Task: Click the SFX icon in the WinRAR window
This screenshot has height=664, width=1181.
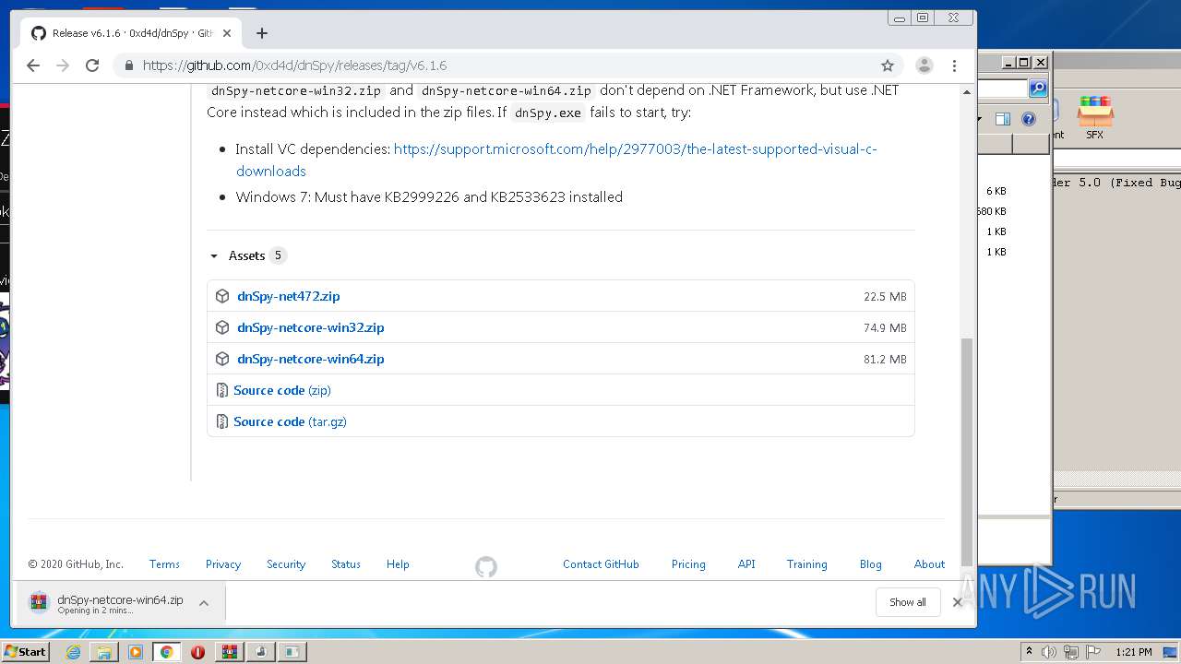Action: click(1095, 117)
